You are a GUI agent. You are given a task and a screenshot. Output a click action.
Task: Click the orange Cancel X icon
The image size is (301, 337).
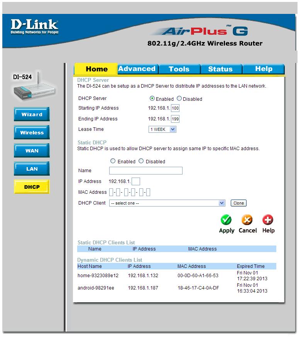[x=247, y=220]
